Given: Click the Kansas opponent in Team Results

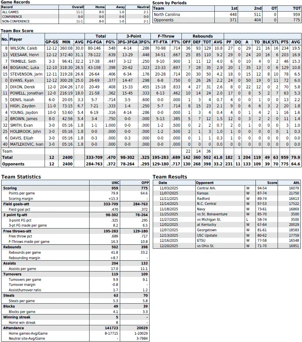Looking at the screenshot, I should coord(202,193).
